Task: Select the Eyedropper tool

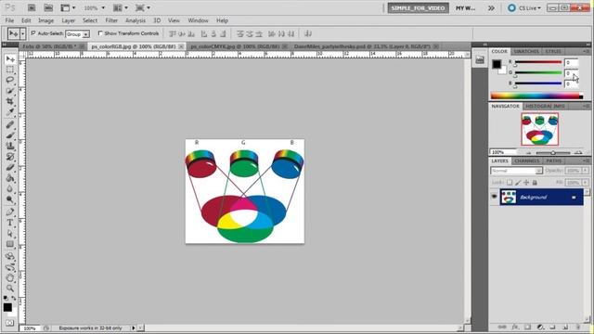Action: (10, 112)
